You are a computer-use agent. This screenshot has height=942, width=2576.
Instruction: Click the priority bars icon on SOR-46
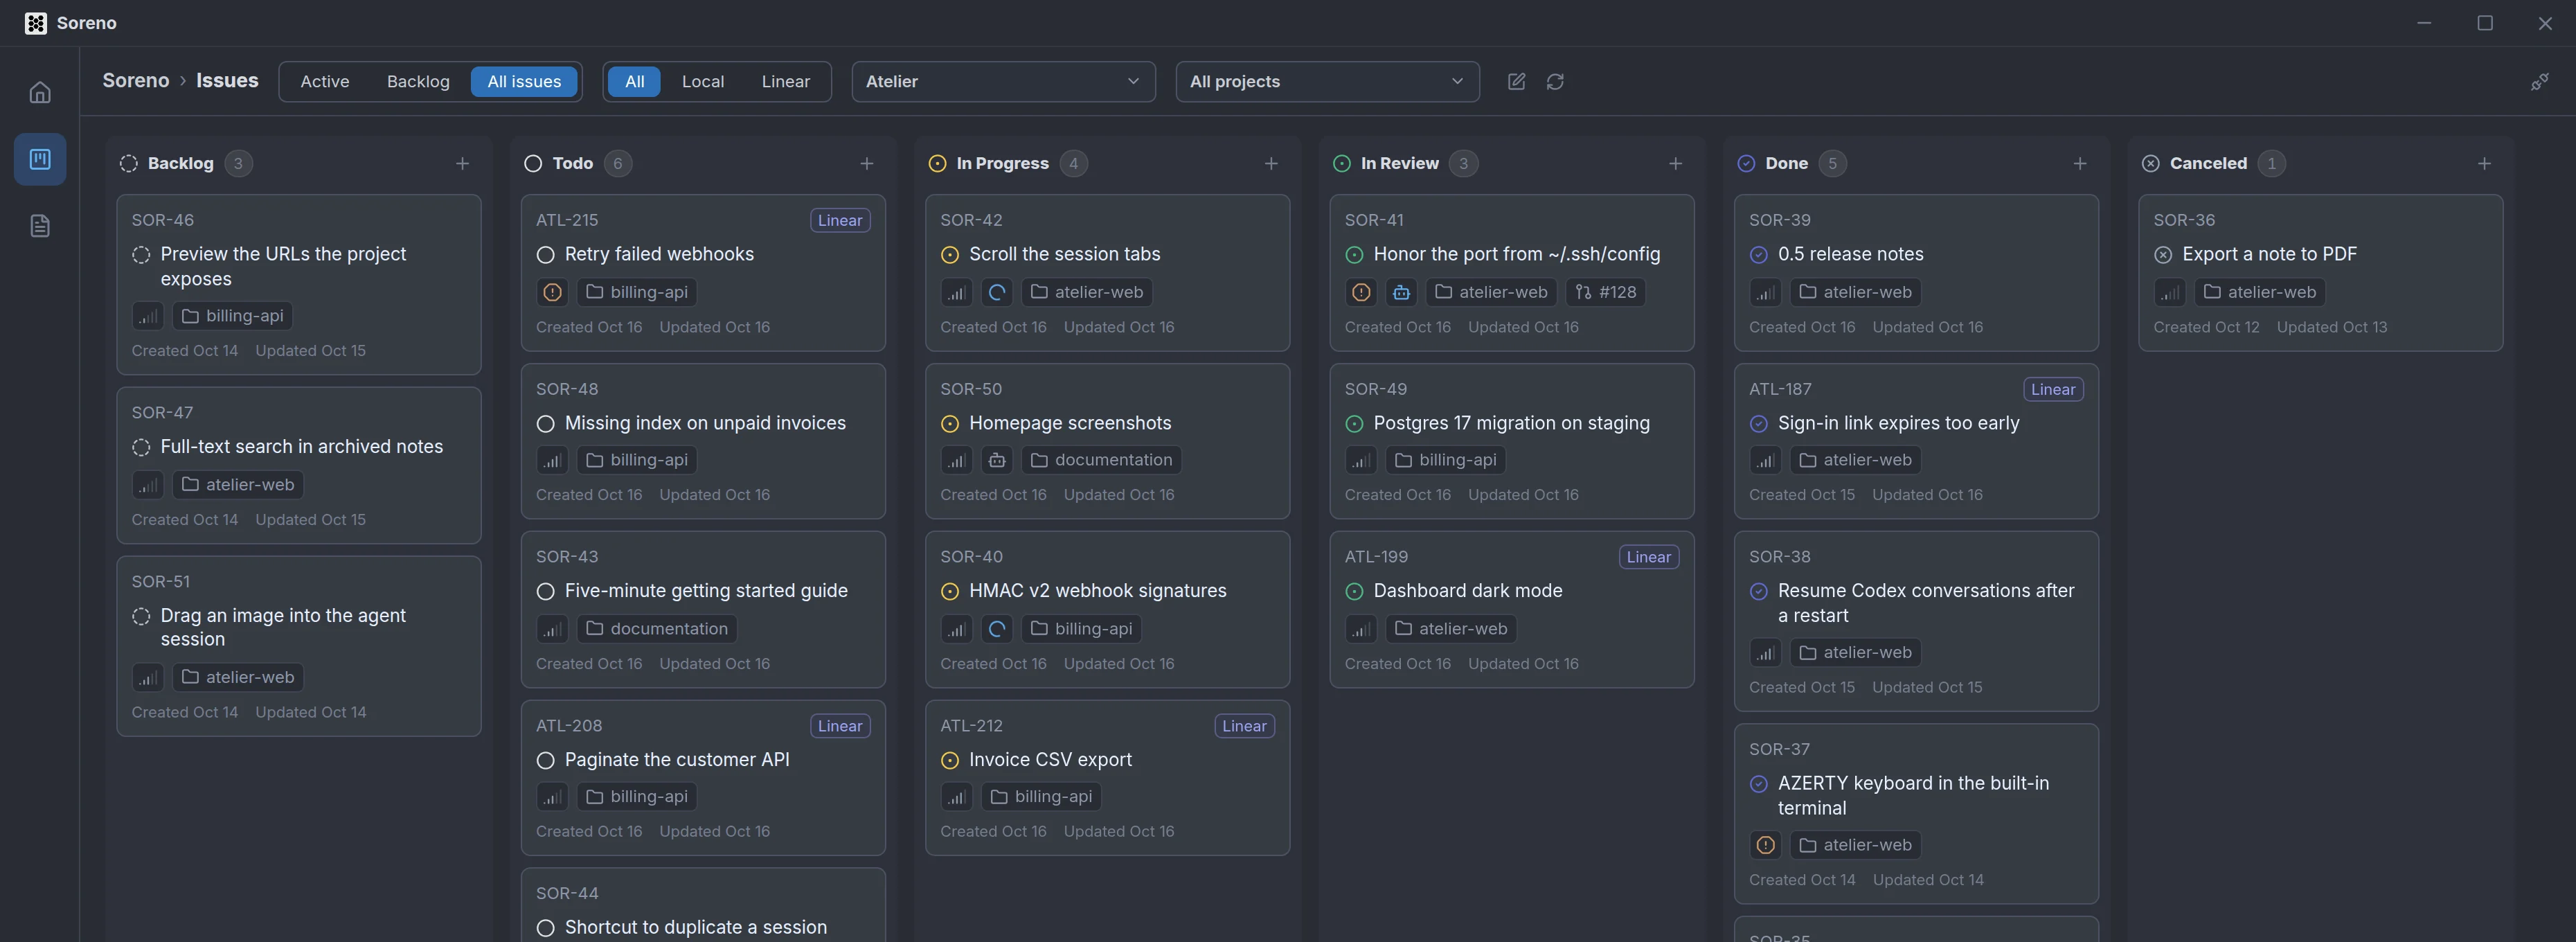tap(148, 316)
